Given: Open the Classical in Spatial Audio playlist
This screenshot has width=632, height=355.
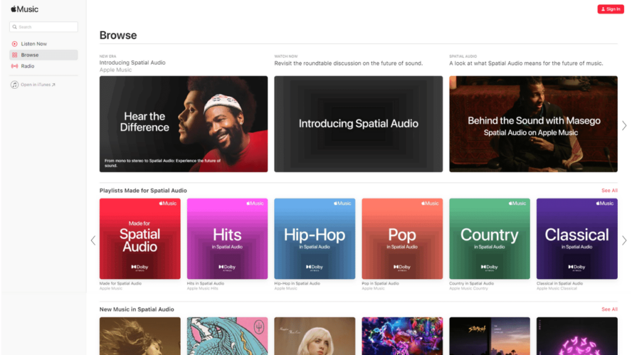Looking at the screenshot, I should [x=577, y=239].
